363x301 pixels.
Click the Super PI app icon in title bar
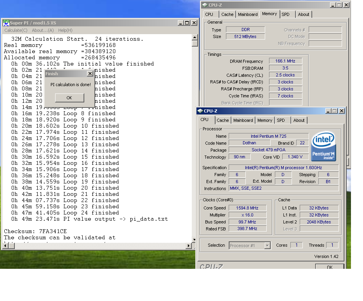point(6,22)
